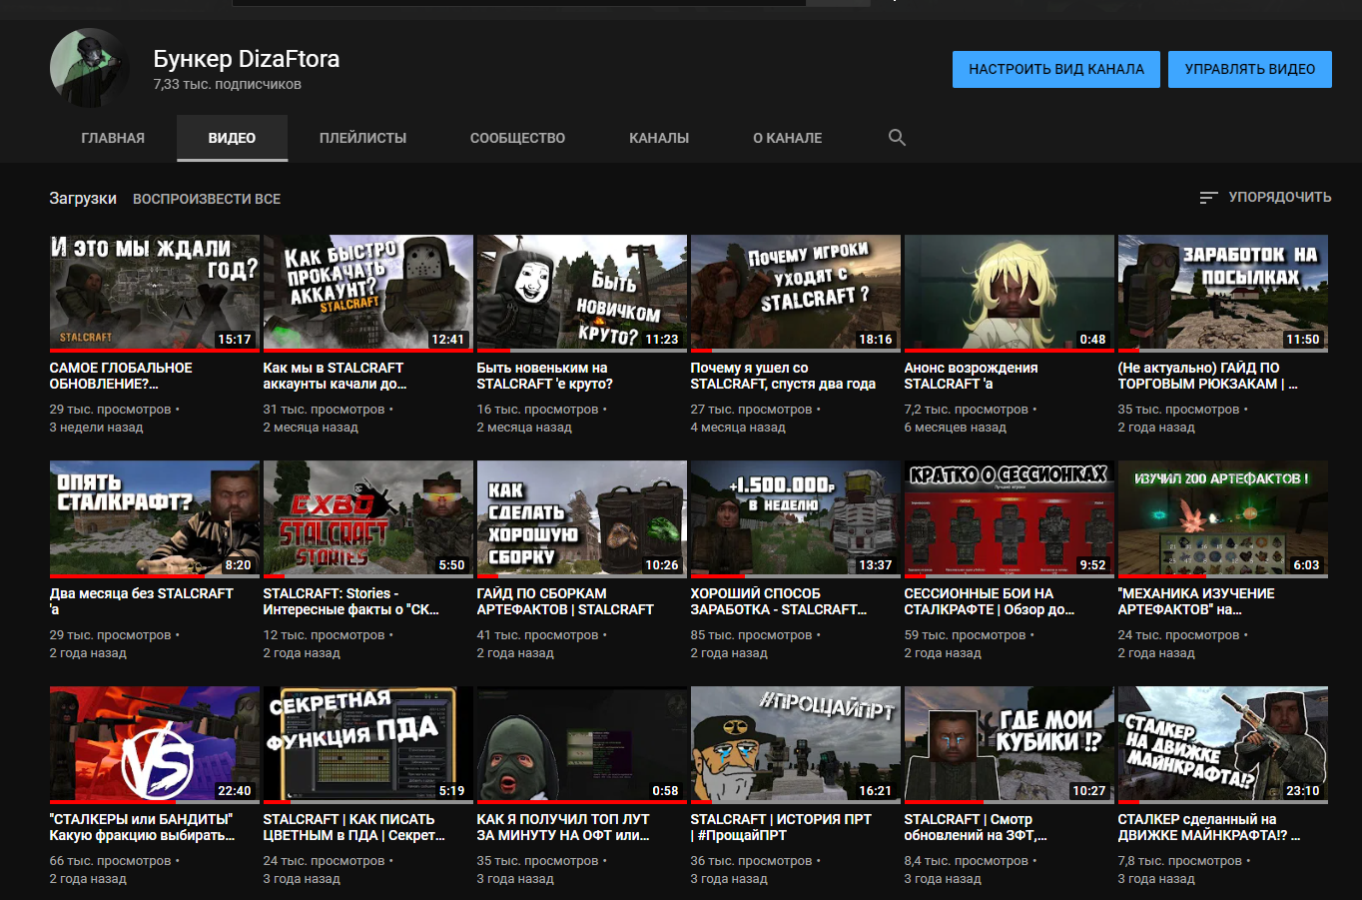Open title 'САМОЕ ГЛОБАЛЬНОЕ ОБНОВЛЕНИЕ?...'
This screenshot has width=1362, height=900.
pyautogui.click(x=121, y=376)
